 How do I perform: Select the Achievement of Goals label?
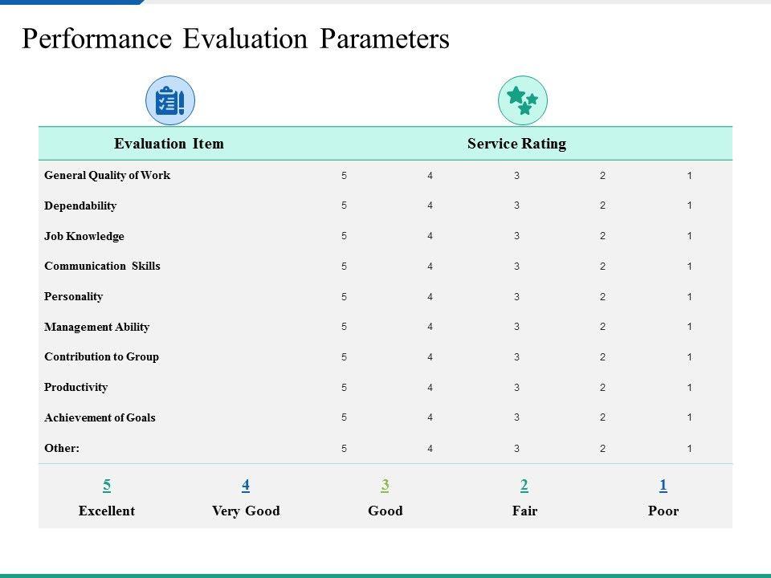click(x=100, y=417)
